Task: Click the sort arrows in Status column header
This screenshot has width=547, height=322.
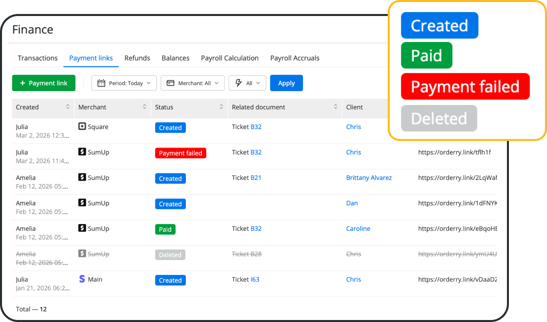Action: (x=221, y=107)
